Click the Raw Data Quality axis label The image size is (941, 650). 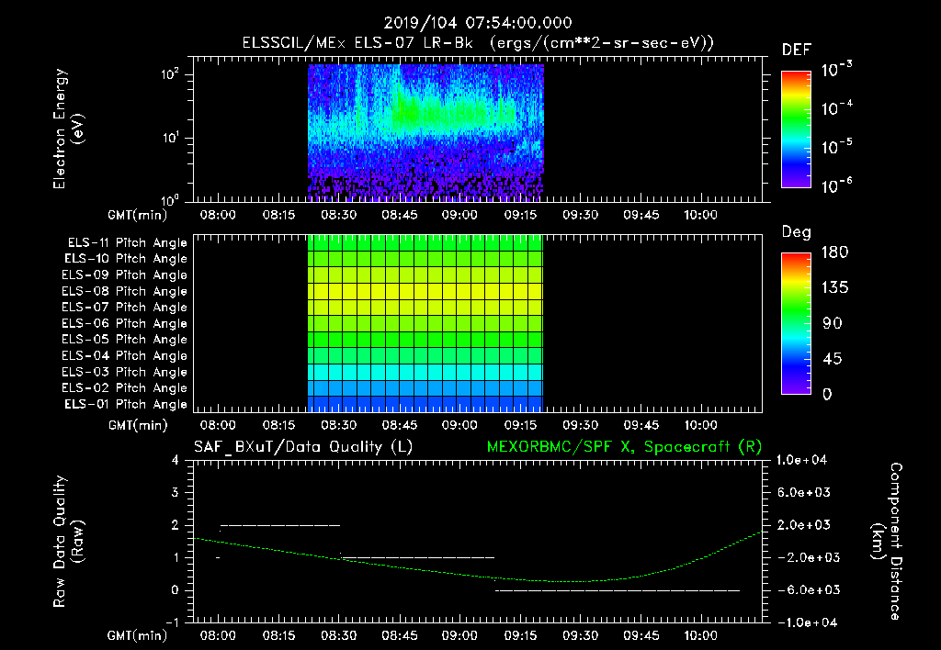[x=68, y=542]
